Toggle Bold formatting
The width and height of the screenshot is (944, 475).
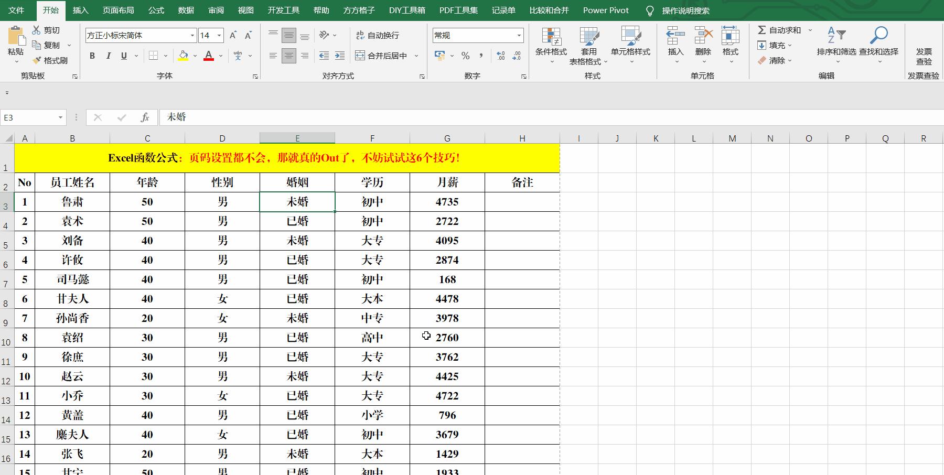92,56
